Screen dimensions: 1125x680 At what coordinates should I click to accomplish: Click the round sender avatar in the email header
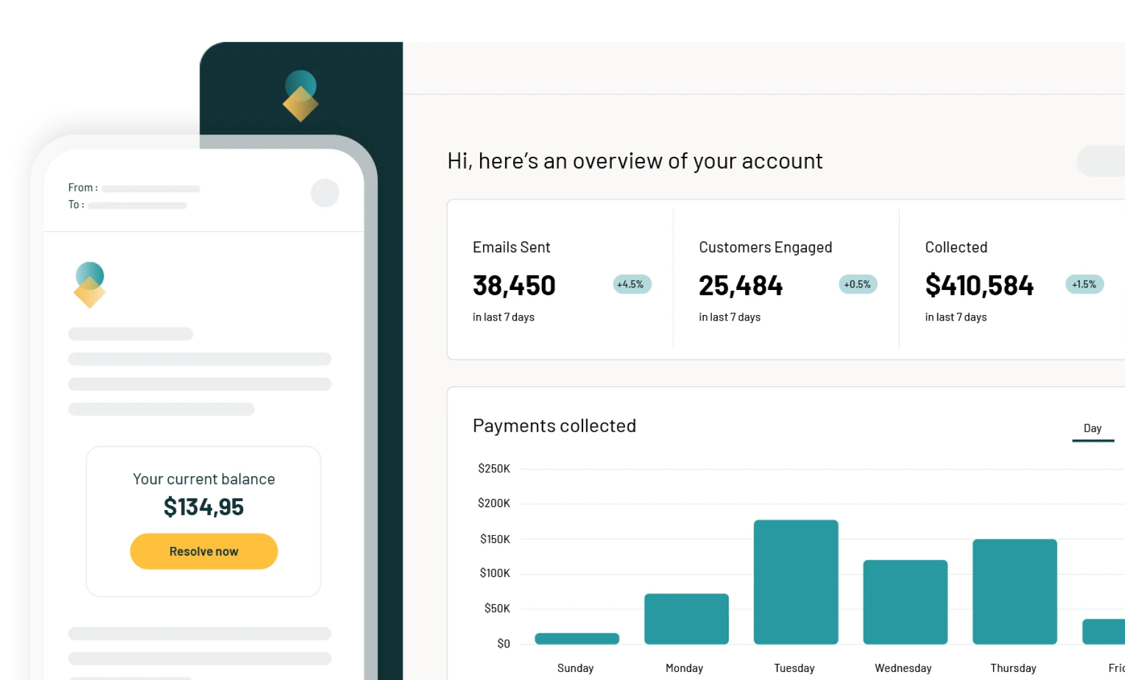325,192
